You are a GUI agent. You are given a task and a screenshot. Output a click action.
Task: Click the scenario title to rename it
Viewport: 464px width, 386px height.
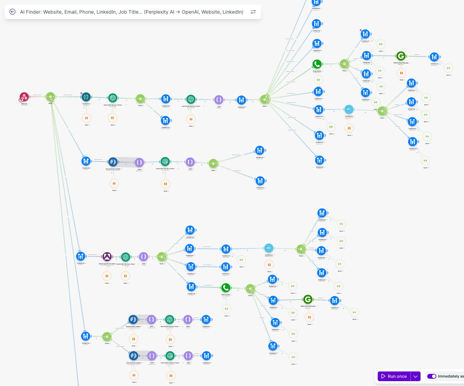(132, 12)
